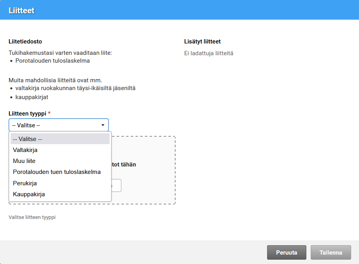The height and width of the screenshot is (264, 359).
Task: Pick Porotalouden tuen tuloslaskelma option
Action: 57,172
